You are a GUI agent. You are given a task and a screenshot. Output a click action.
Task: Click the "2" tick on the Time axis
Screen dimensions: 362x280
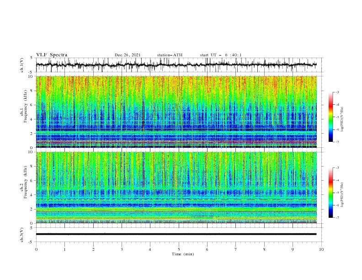93,249
